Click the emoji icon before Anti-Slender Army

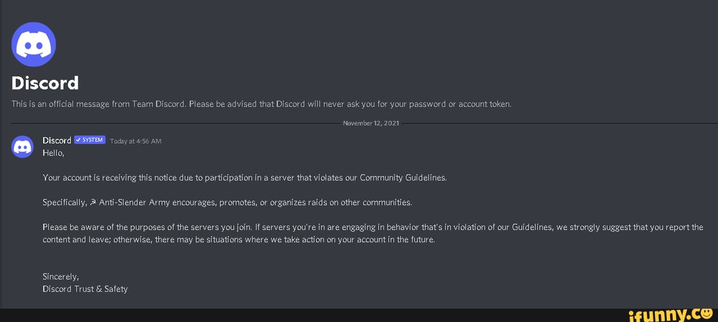click(92, 202)
